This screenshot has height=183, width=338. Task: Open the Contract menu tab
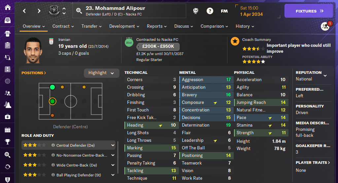[63, 26]
